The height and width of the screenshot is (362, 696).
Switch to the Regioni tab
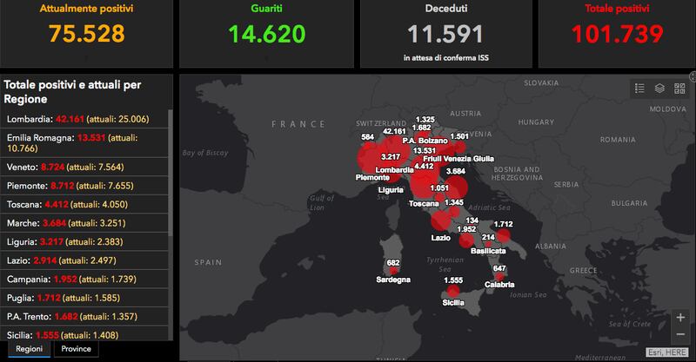30,349
